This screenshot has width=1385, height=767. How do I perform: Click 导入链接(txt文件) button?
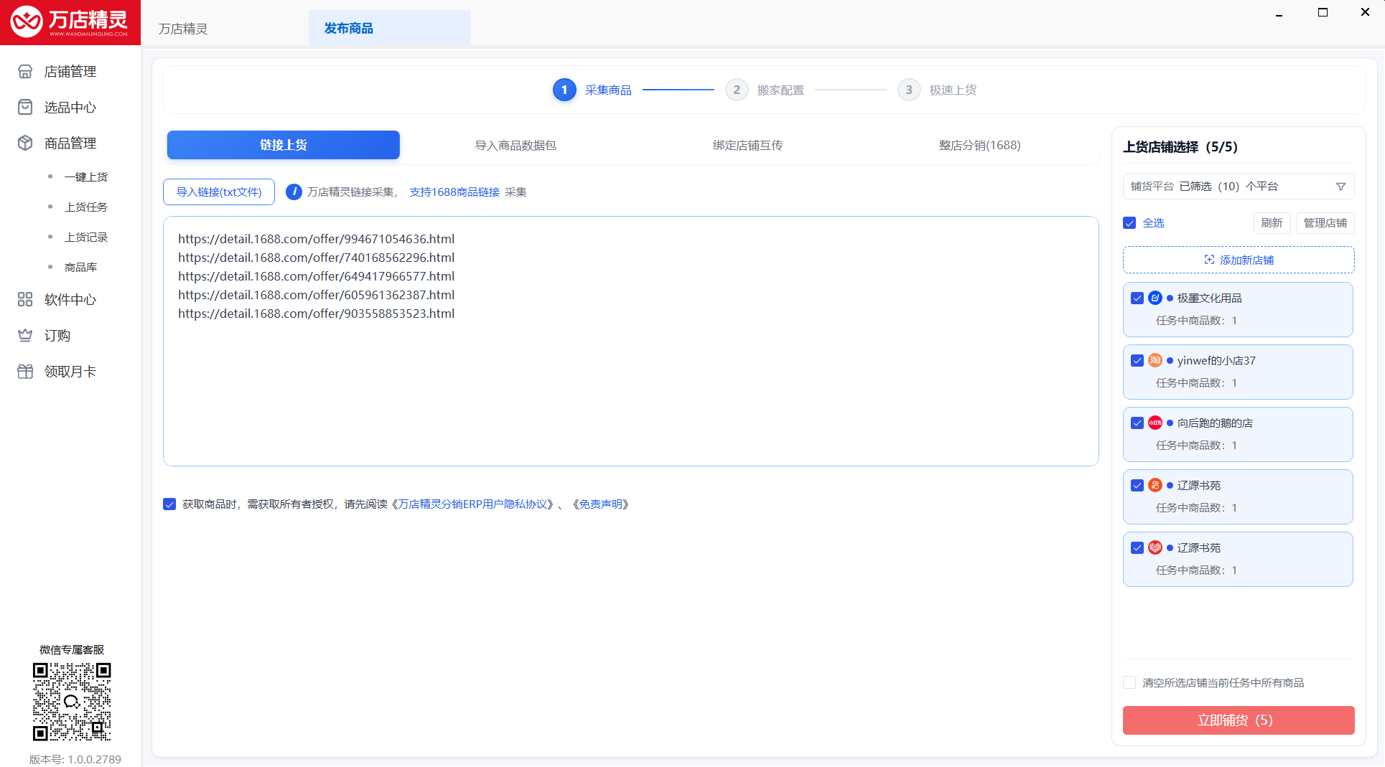[219, 192]
